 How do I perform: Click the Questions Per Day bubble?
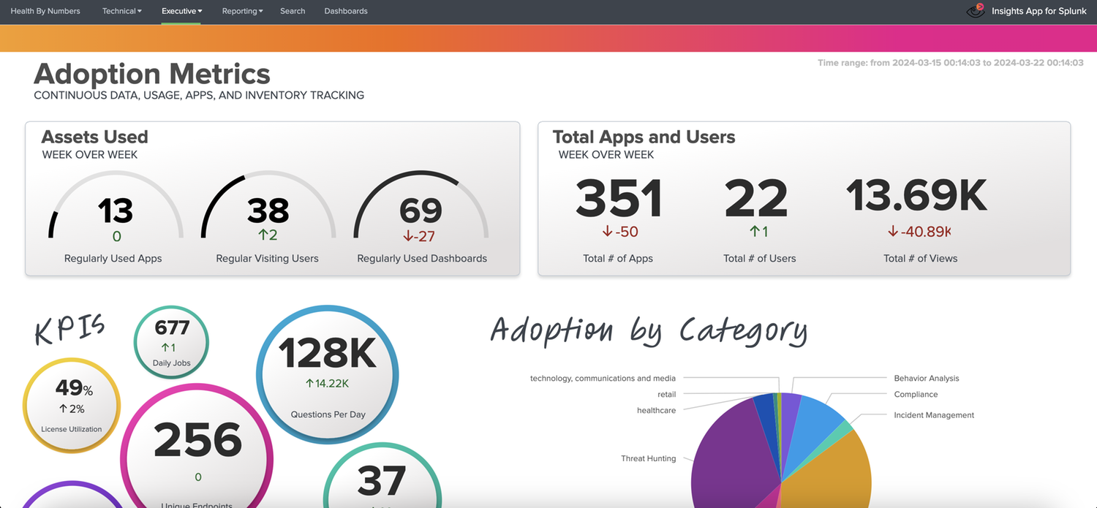pos(328,374)
